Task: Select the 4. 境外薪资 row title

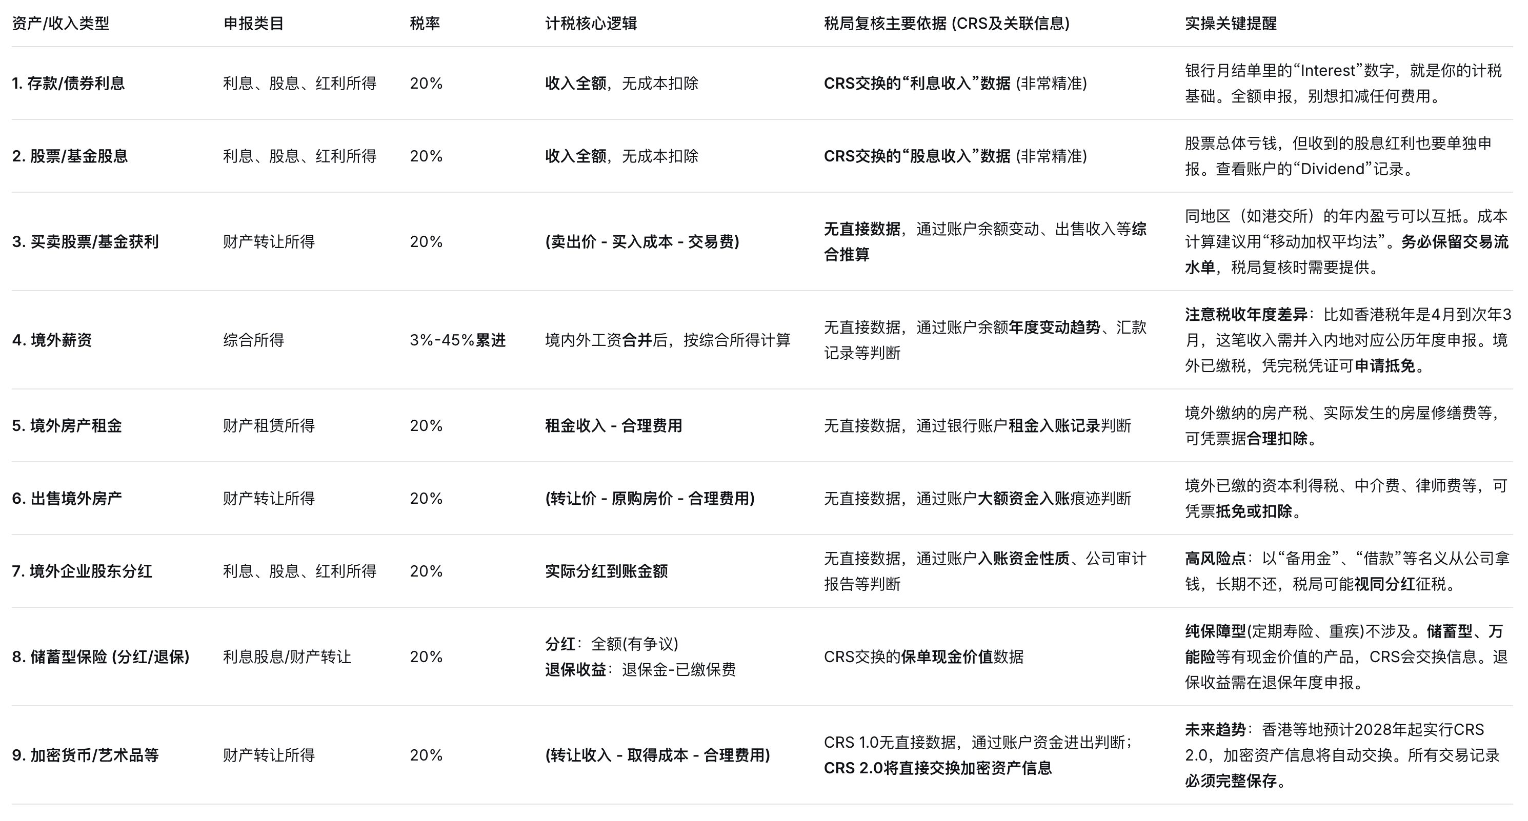Action: [52, 340]
